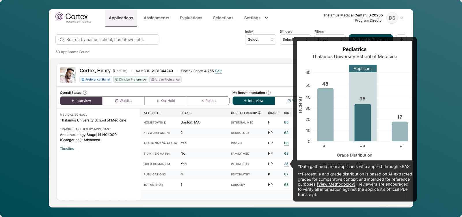
Task: Click Thalamus University School of Medicine text
Action: click(93, 120)
